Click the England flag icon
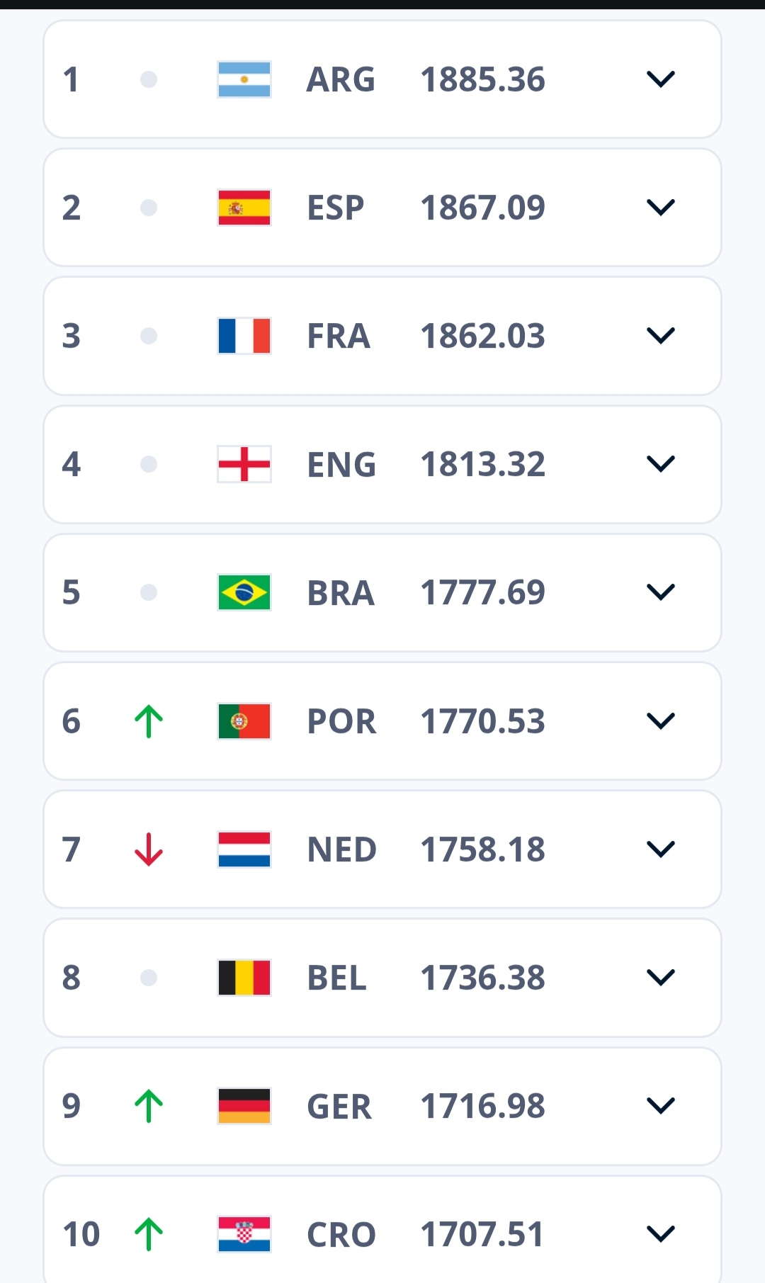Viewport: 765px width, 1283px height. (244, 464)
